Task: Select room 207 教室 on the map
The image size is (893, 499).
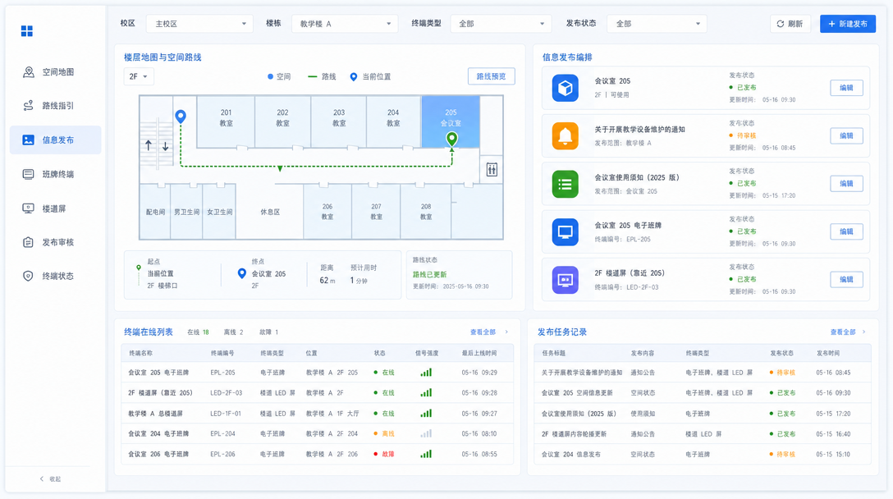Action: click(x=377, y=211)
